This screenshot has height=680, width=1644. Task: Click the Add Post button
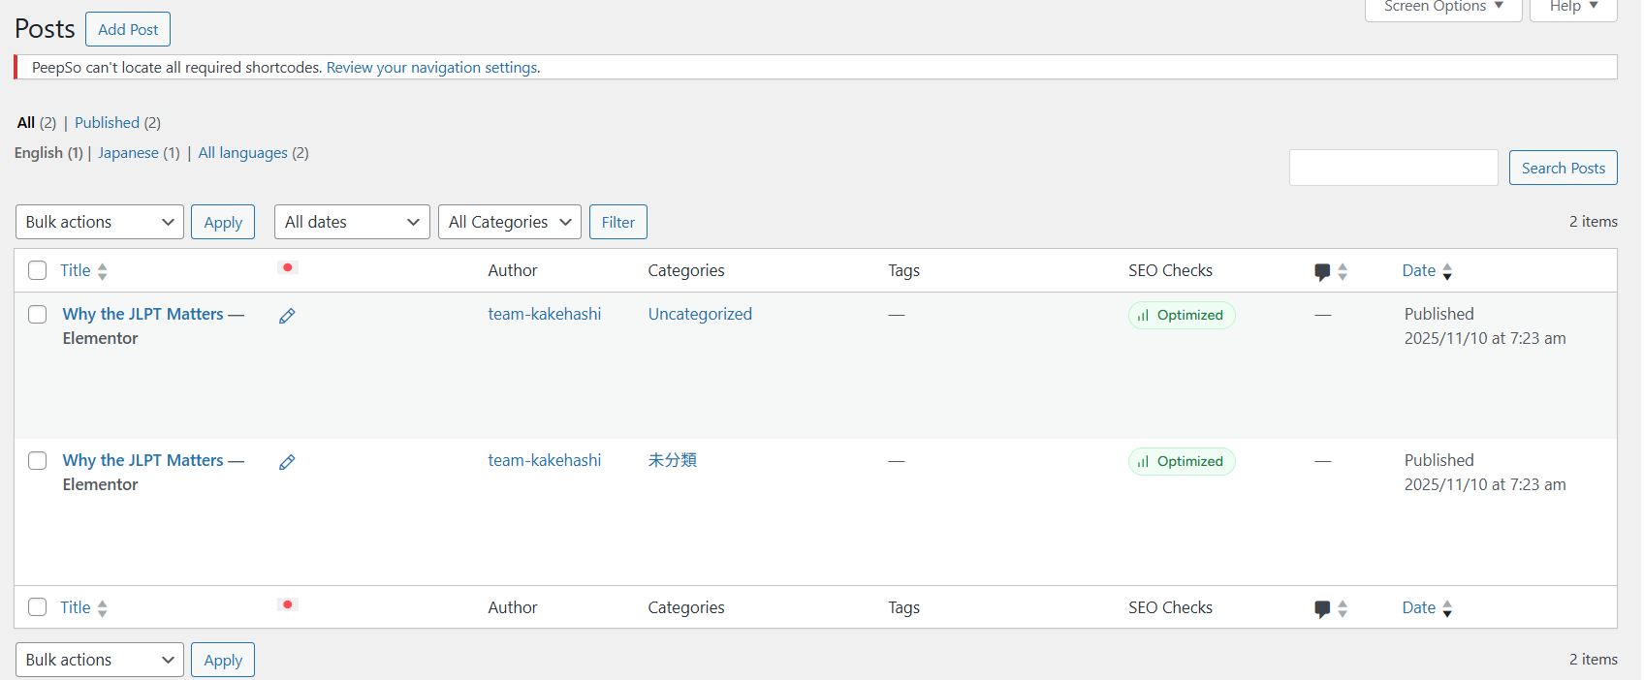tap(128, 29)
